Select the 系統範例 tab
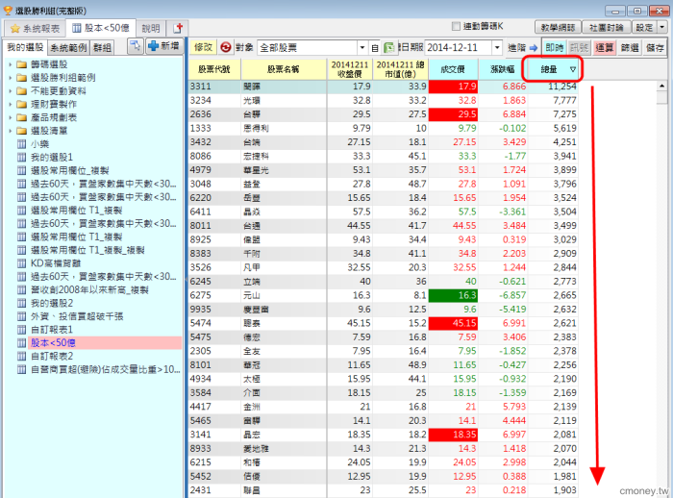The height and width of the screenshot is (498, 673). tap(68, 47)
